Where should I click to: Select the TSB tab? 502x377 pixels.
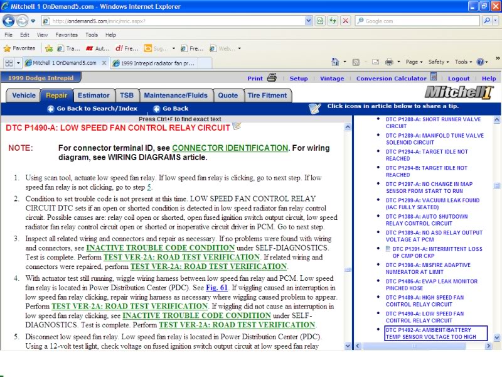pos(127,96)
